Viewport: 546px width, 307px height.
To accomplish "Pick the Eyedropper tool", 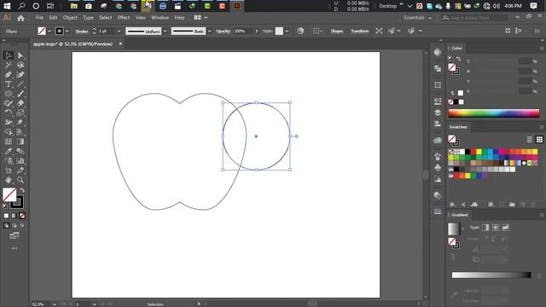I will [x=9, y=151].
